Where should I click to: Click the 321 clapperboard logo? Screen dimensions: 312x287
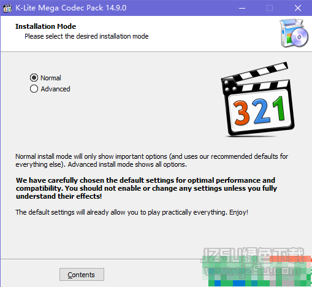tap(257, 99)
